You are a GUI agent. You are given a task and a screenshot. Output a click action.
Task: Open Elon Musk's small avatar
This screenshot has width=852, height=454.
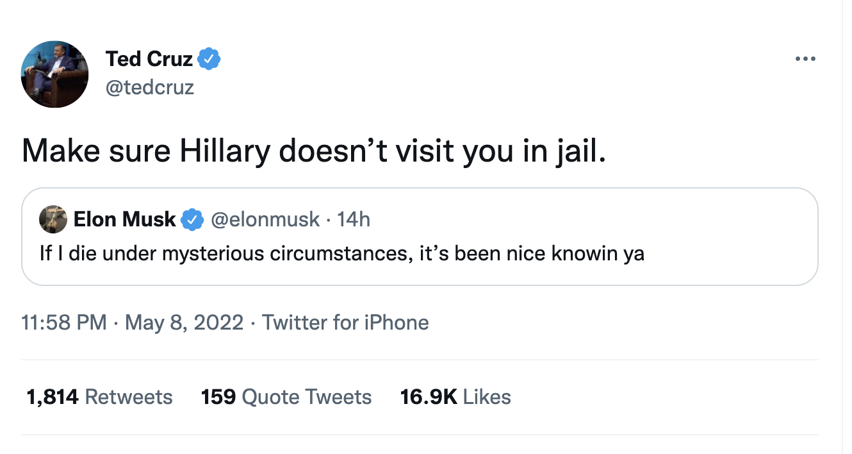(x=53, y=219)
